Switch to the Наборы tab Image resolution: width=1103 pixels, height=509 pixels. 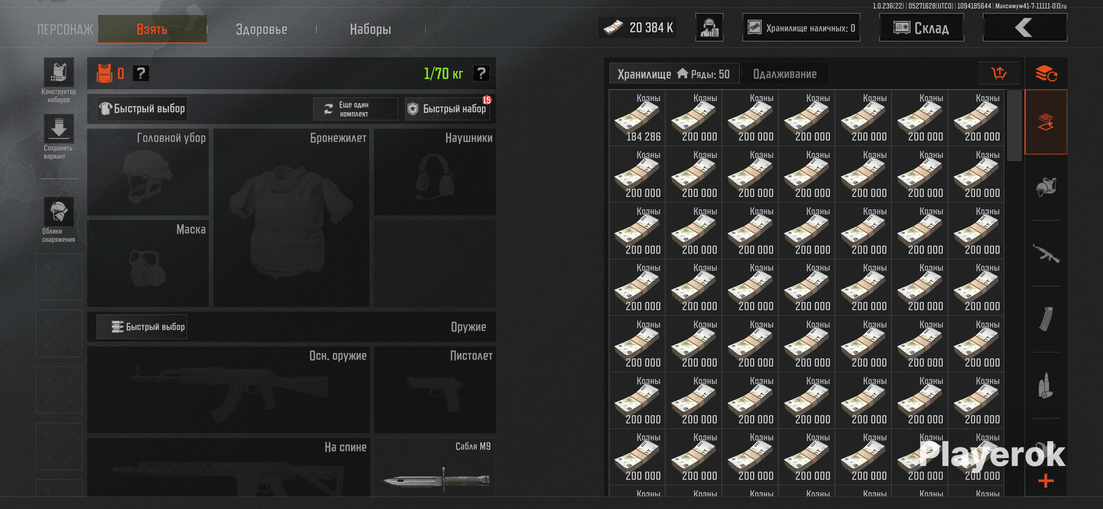pyautogui.click(x=371, y=29)
